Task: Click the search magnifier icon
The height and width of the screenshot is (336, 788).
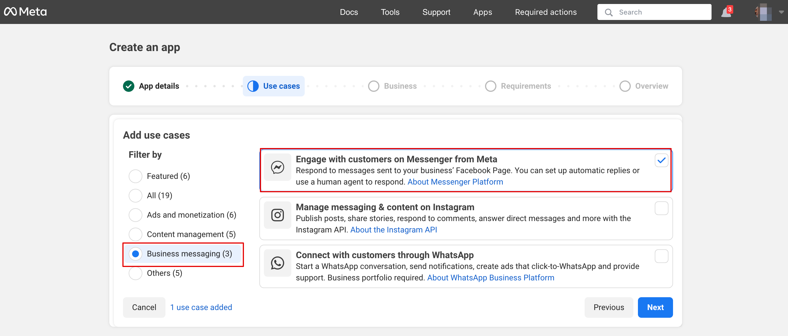Action: click(609, 13)
